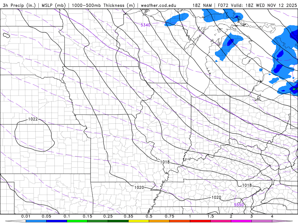Click the 0.35 legend value
Image resolution: width=298 pixels, height=223 pixels.
pos(129,216)
